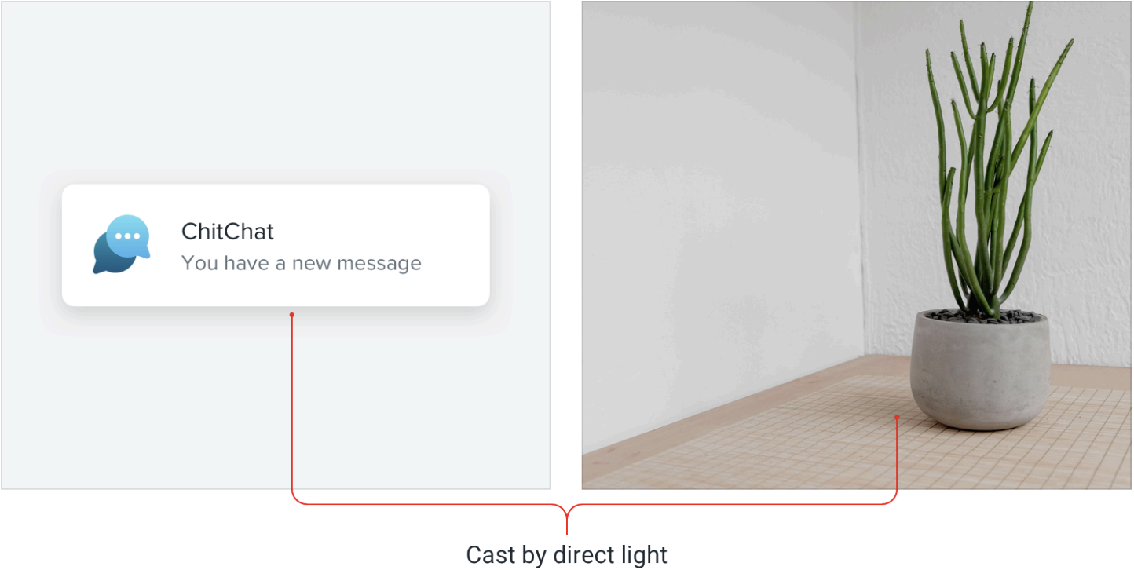Click the three dots inside chat bubble
The width and height of the screenshot is (1134, 570).
[x=127, y=236]
